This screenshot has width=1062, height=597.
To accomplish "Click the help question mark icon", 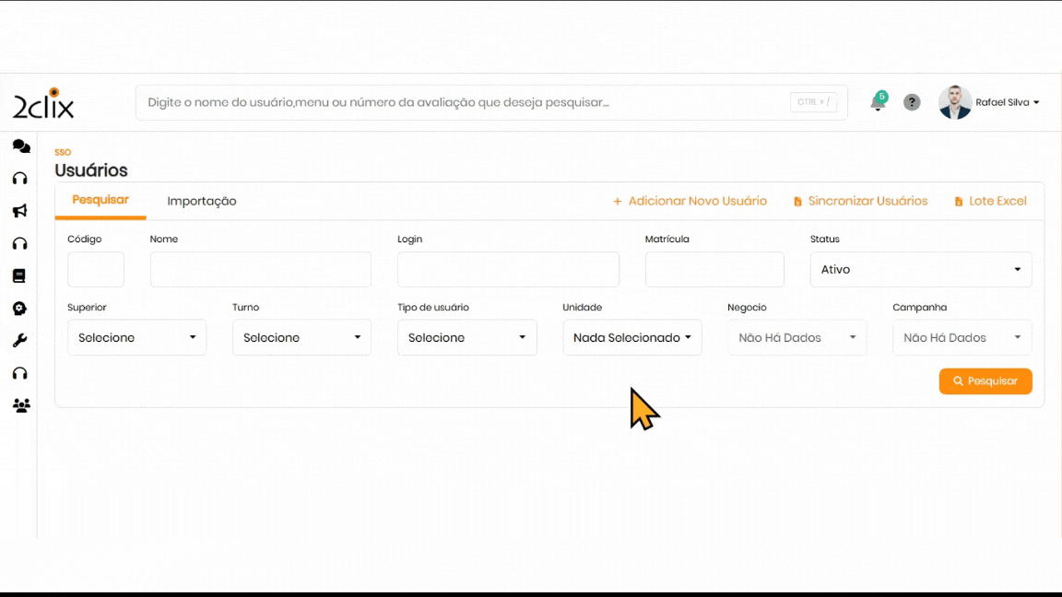I will (912, 102).
